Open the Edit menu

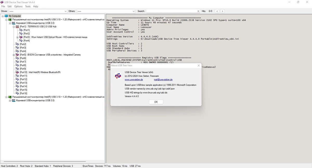[x=9, y=6]
